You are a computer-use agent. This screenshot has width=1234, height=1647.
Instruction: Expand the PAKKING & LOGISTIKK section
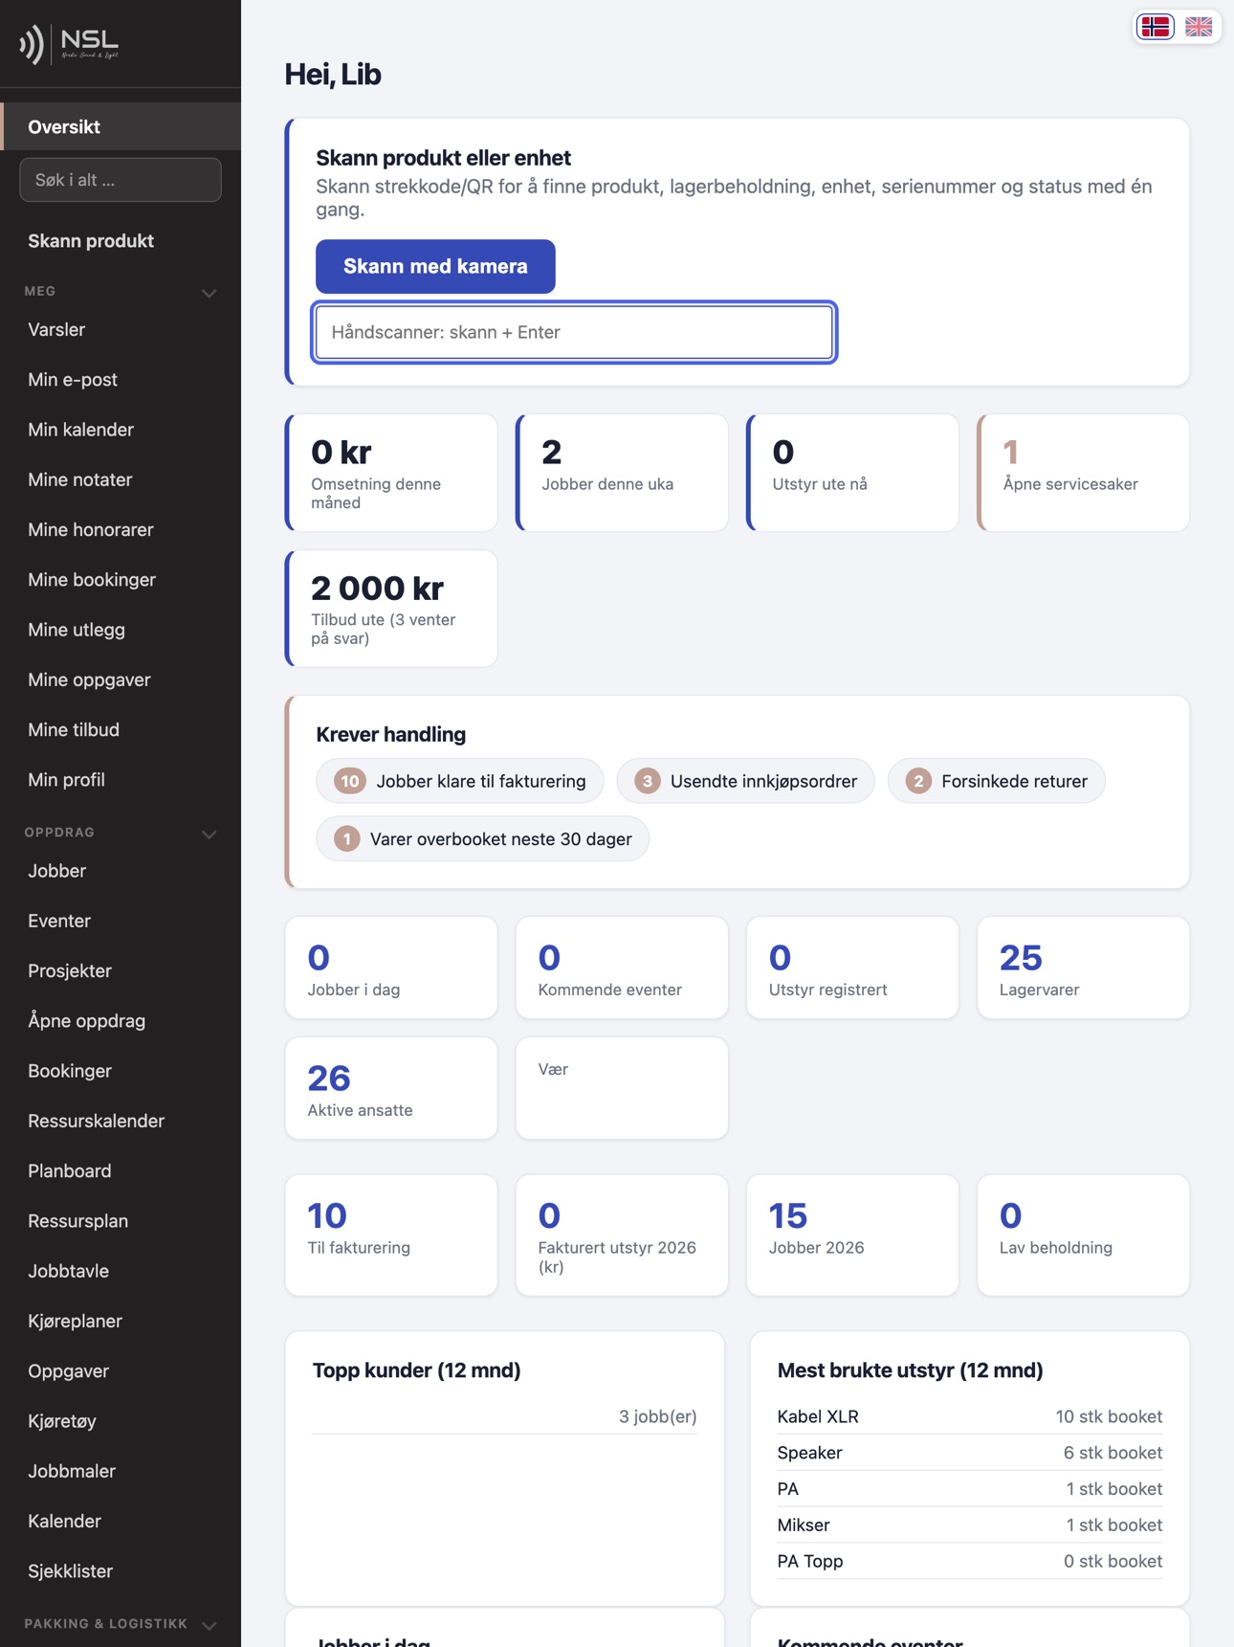[209, 1624]
